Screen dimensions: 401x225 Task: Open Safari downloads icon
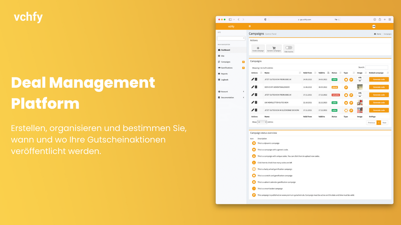[375, 19]
